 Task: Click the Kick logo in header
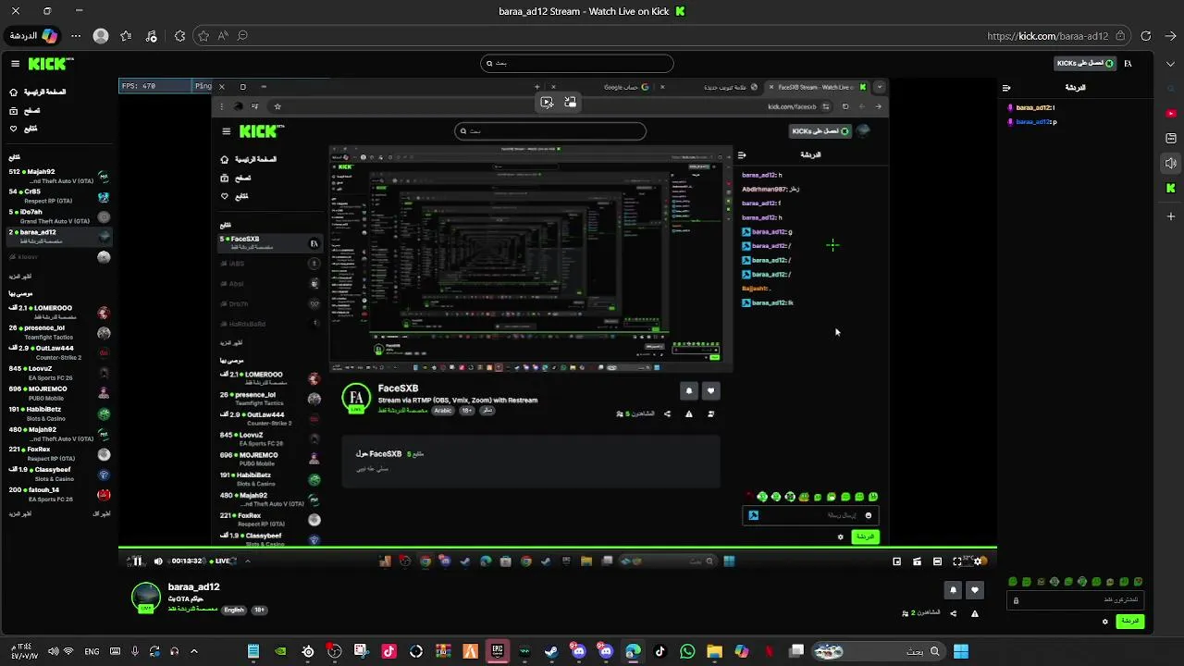(49, 64)
